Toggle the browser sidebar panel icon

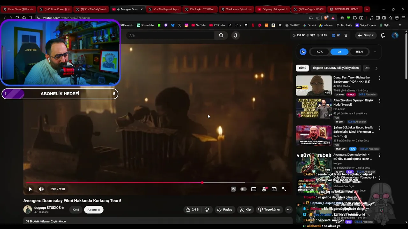tap(378, 18)
